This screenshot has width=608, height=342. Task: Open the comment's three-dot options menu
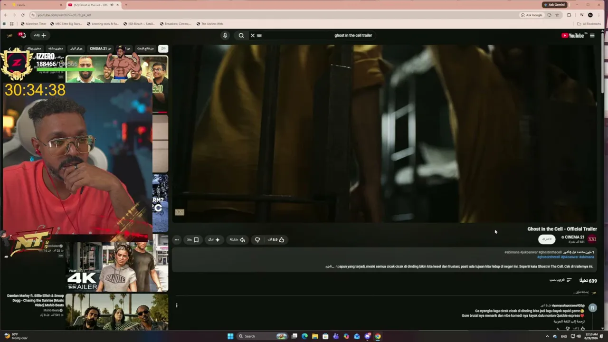click(177, 305)
